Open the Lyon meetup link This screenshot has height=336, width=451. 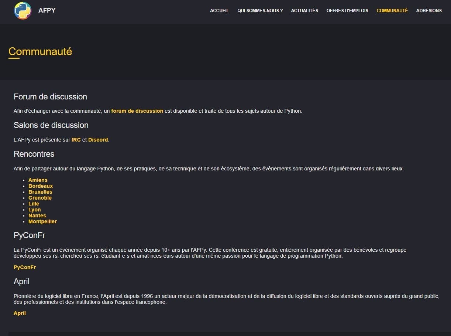[35, 210]
